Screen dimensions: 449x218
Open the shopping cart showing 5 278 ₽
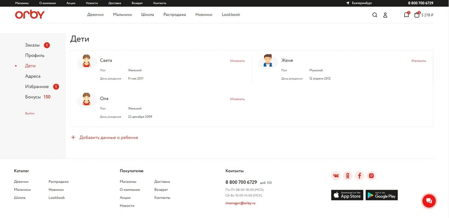pos(424,15)
